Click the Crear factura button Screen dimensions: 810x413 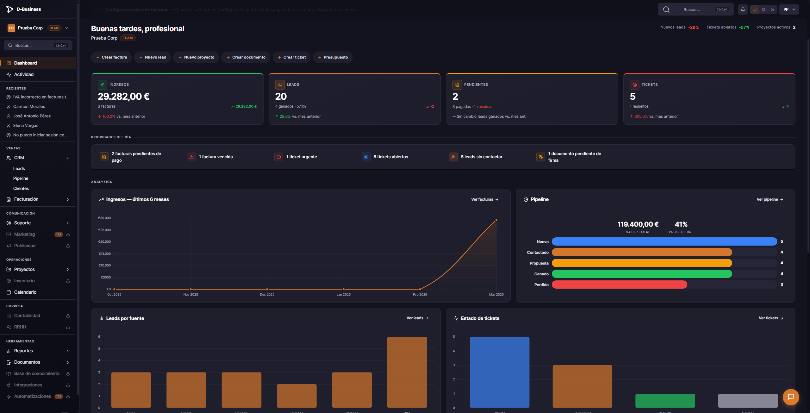[x=111, y=57]
